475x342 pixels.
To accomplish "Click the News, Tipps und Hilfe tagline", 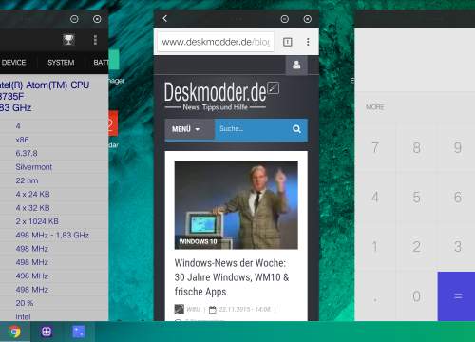I will click(x=215, y=107).
